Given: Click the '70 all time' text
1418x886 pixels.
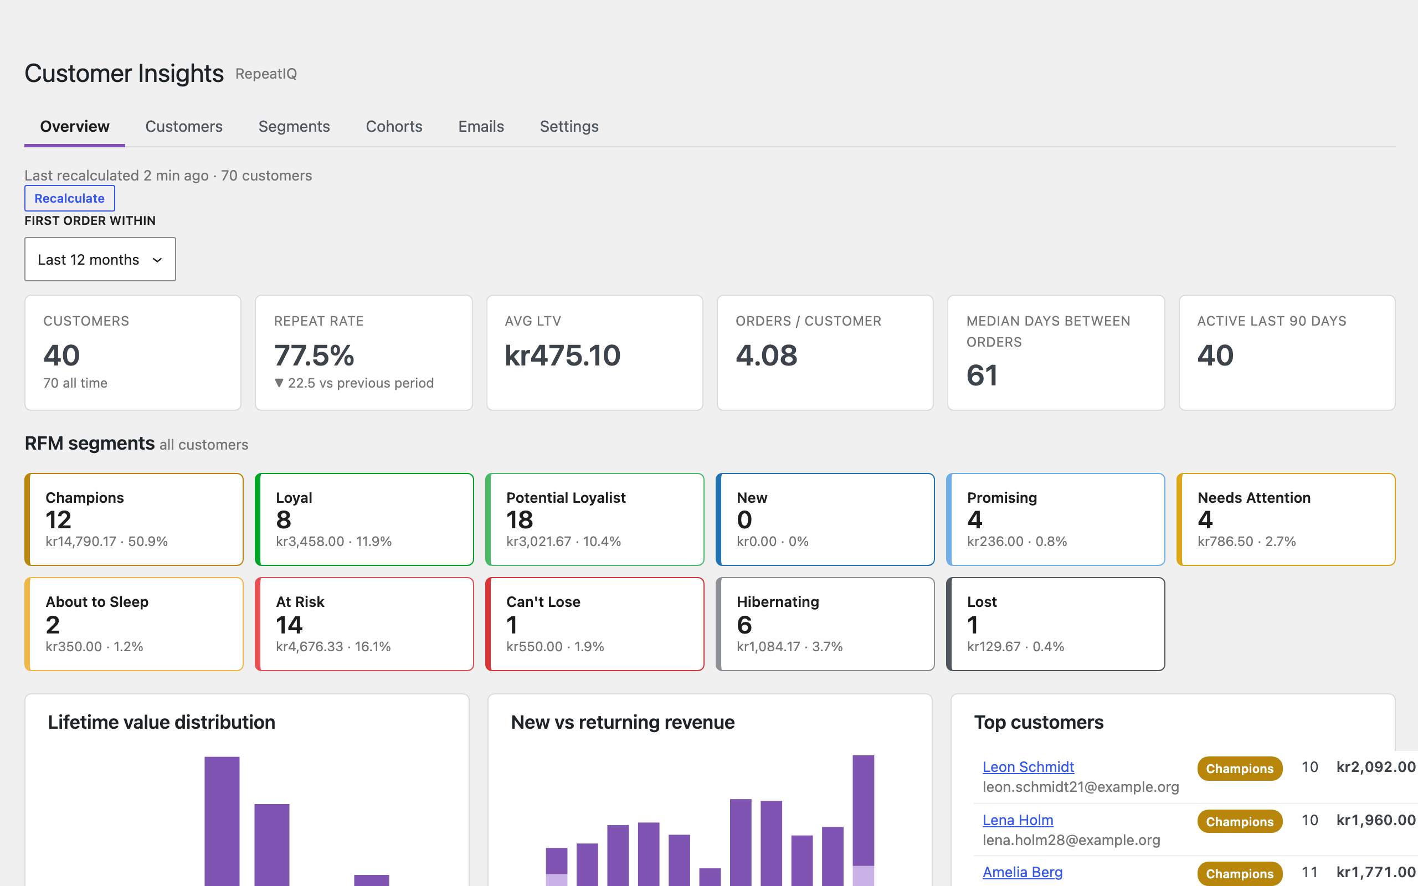Looking at the screenshot, I should (75, 383).
